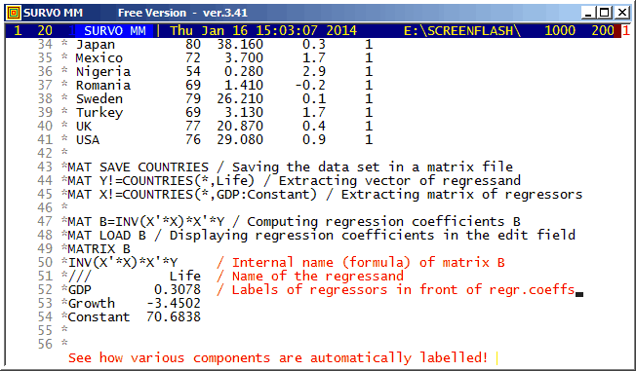Image resolution: width=636 pixels, height=371 pixels.
Task: Click 'MAT Y!=COUNTRIES(*,Life)' command on line 44
Action: tap(161, 181)
